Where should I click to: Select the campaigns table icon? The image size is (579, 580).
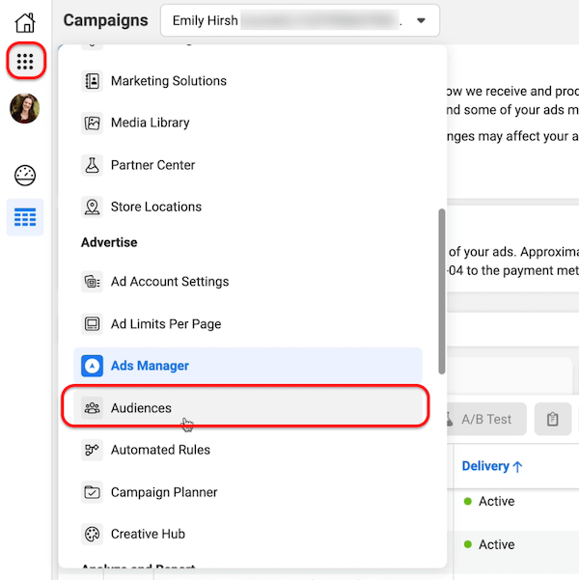[25, 217]
